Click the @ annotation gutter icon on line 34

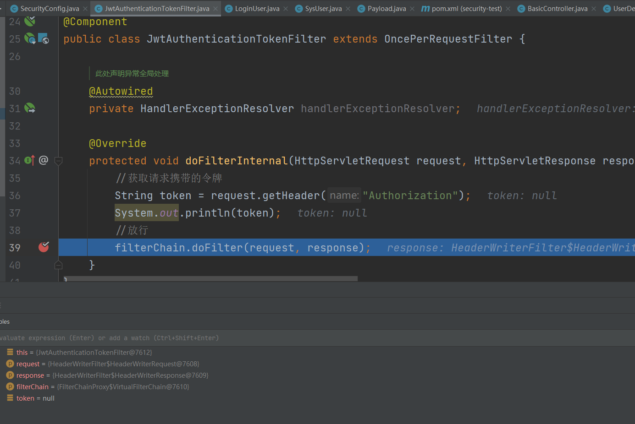click(x=44, y=160)
